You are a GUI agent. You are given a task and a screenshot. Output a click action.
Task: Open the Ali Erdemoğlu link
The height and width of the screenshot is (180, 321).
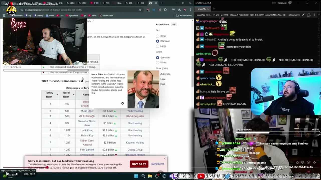[x=87, y=116]
